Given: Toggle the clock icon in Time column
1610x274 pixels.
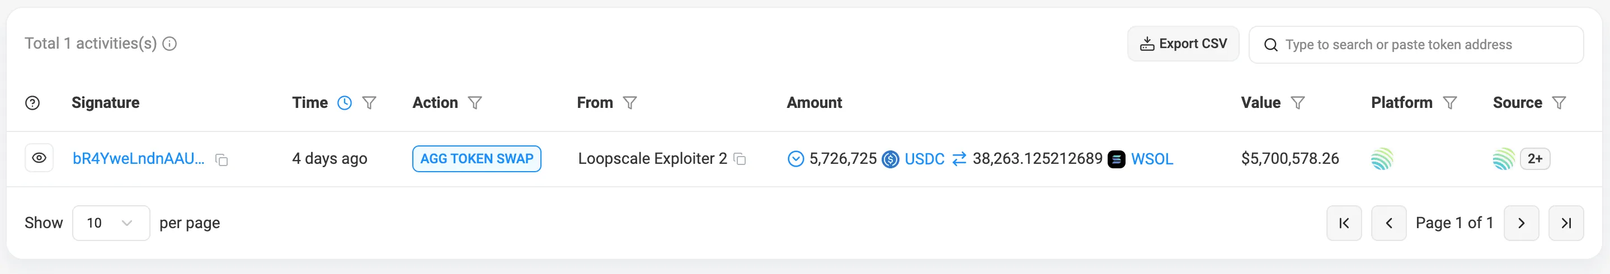Looking at the screenshot, I should click(x=345, y=103).
